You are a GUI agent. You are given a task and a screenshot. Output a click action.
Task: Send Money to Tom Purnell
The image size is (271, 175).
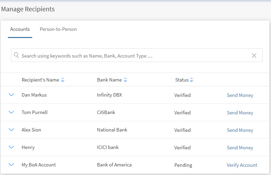click(x=240, y=113)
